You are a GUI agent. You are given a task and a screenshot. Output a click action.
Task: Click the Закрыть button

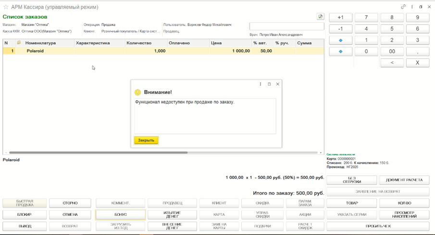[146, 141]
